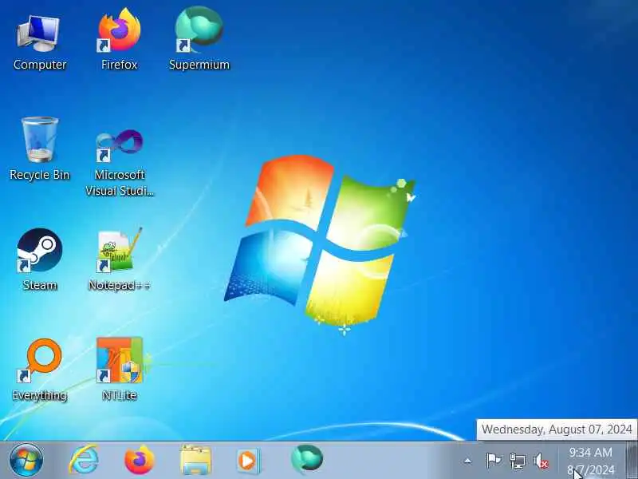Click the Show desktop button at taskbar end
The height and width of the screenshot is (479, 638).
click(x=632, y=461)
